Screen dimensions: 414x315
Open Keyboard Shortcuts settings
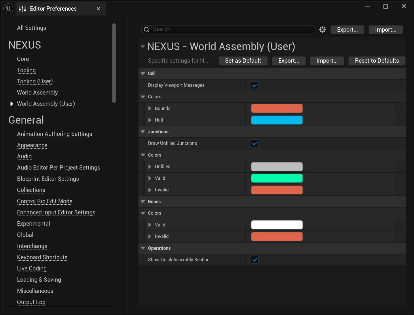[x=42, y=257]
